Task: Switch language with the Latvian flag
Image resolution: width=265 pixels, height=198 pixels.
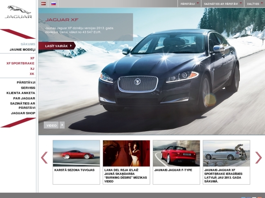Action: pos(43,4)
